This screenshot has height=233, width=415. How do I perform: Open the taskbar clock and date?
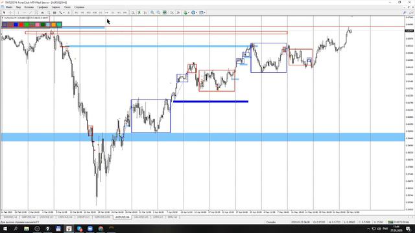pos(396,228)
